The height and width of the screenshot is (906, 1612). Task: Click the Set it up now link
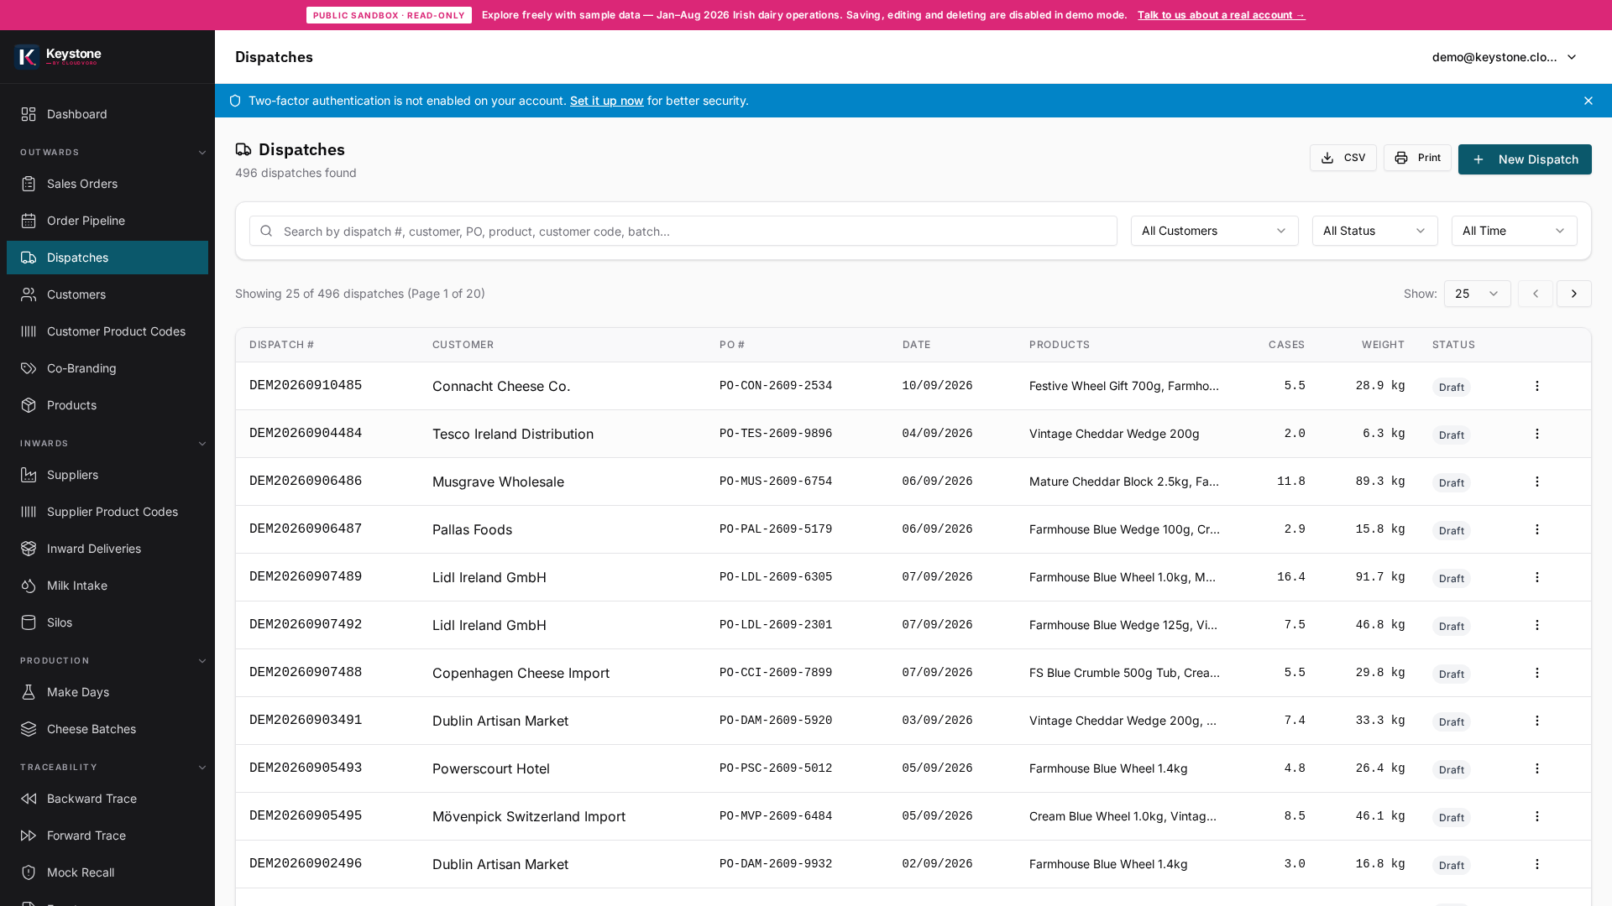[x=606, y=101]
